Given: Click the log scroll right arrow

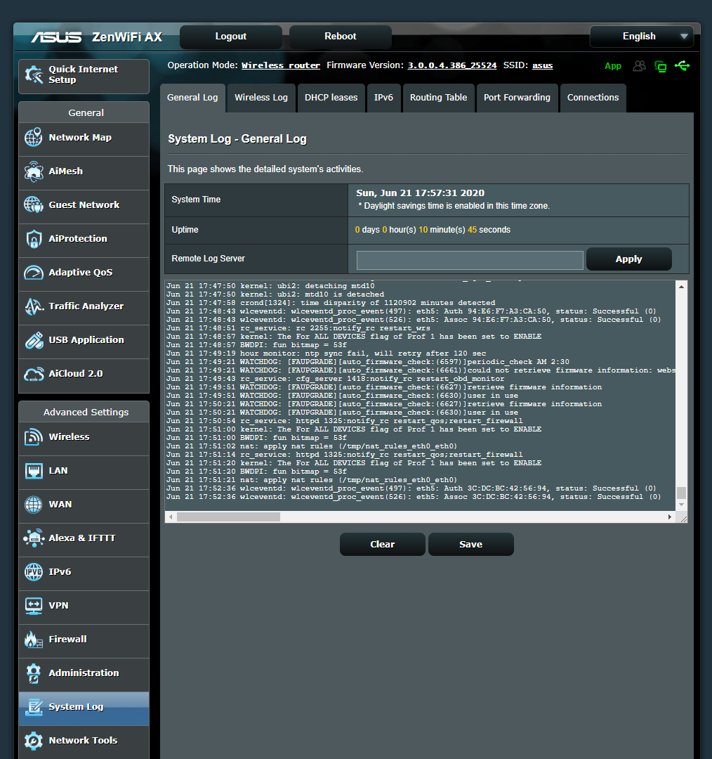Looking at the screenshot, I should pos(670,517).
